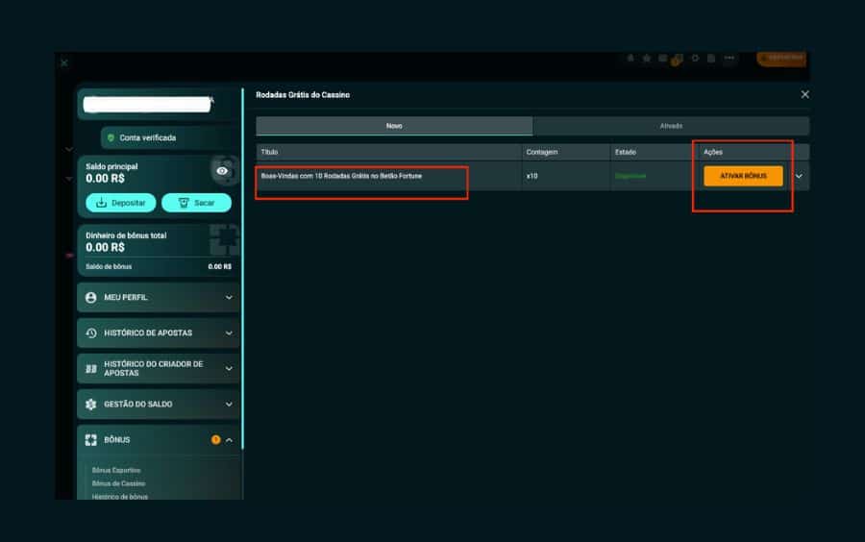Click the Saldo principal label
The height and width of the screenshot is (542, 865).
pyautogui.click(x=111, y=166)
